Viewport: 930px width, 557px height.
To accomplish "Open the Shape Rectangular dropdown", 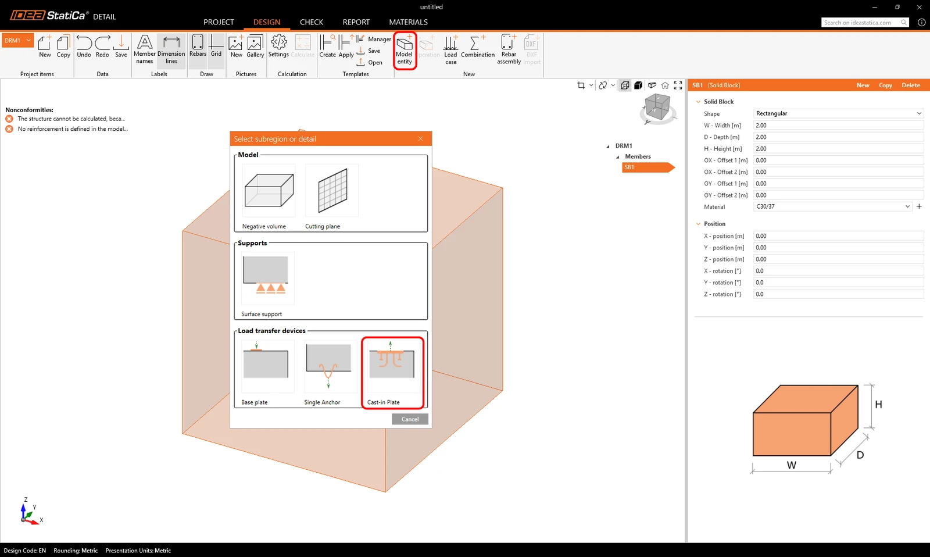I will (839, 113).
